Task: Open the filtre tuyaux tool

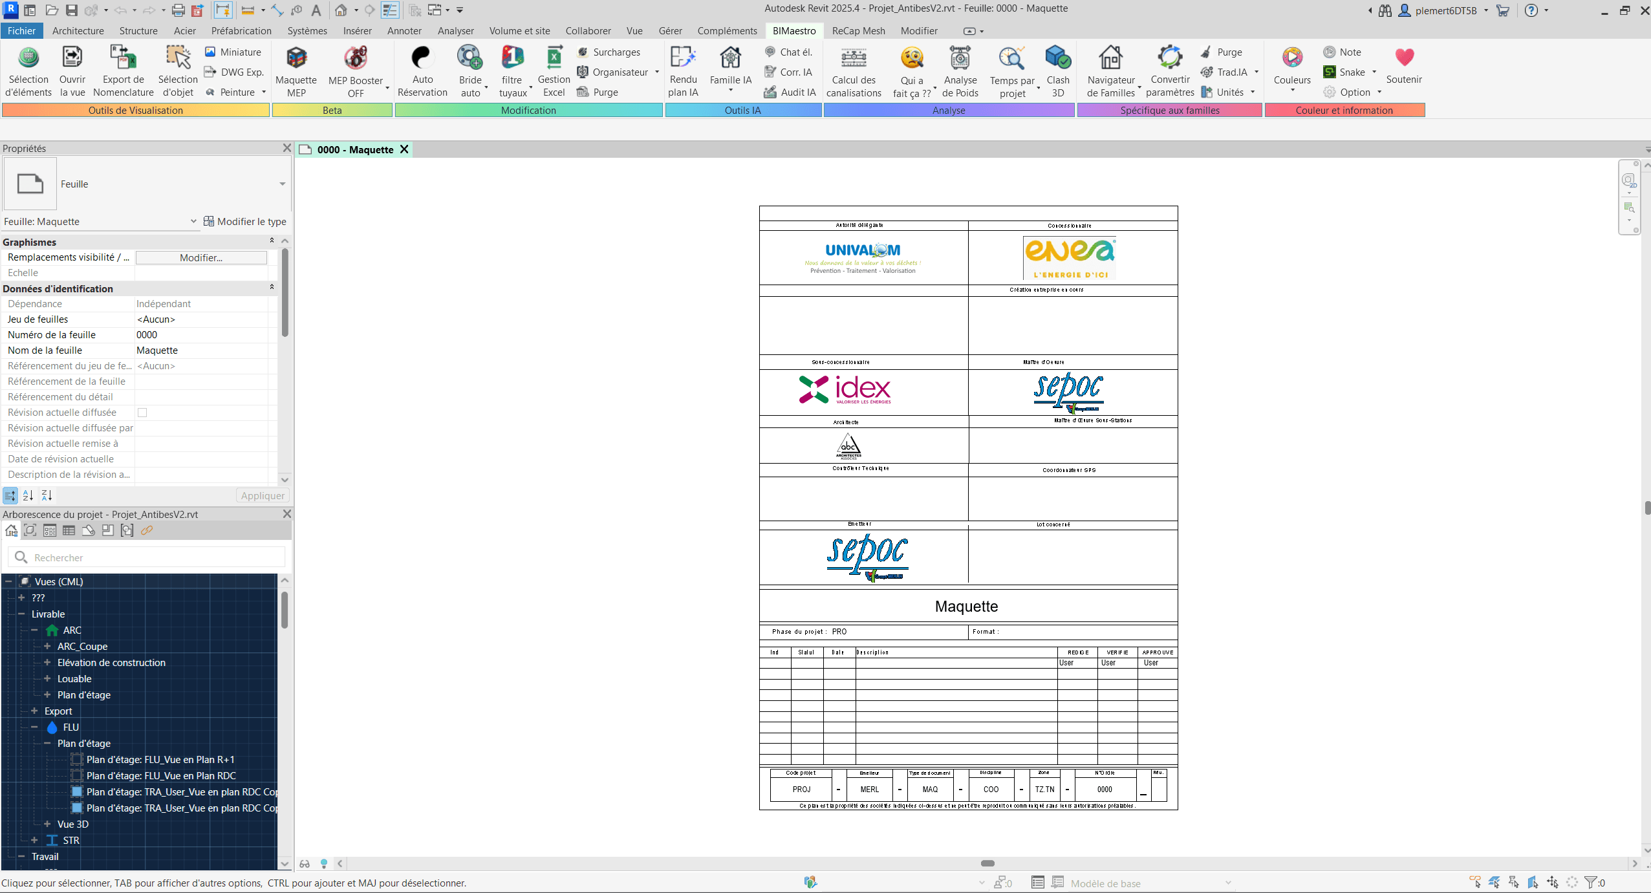Action: coord(512,71)
